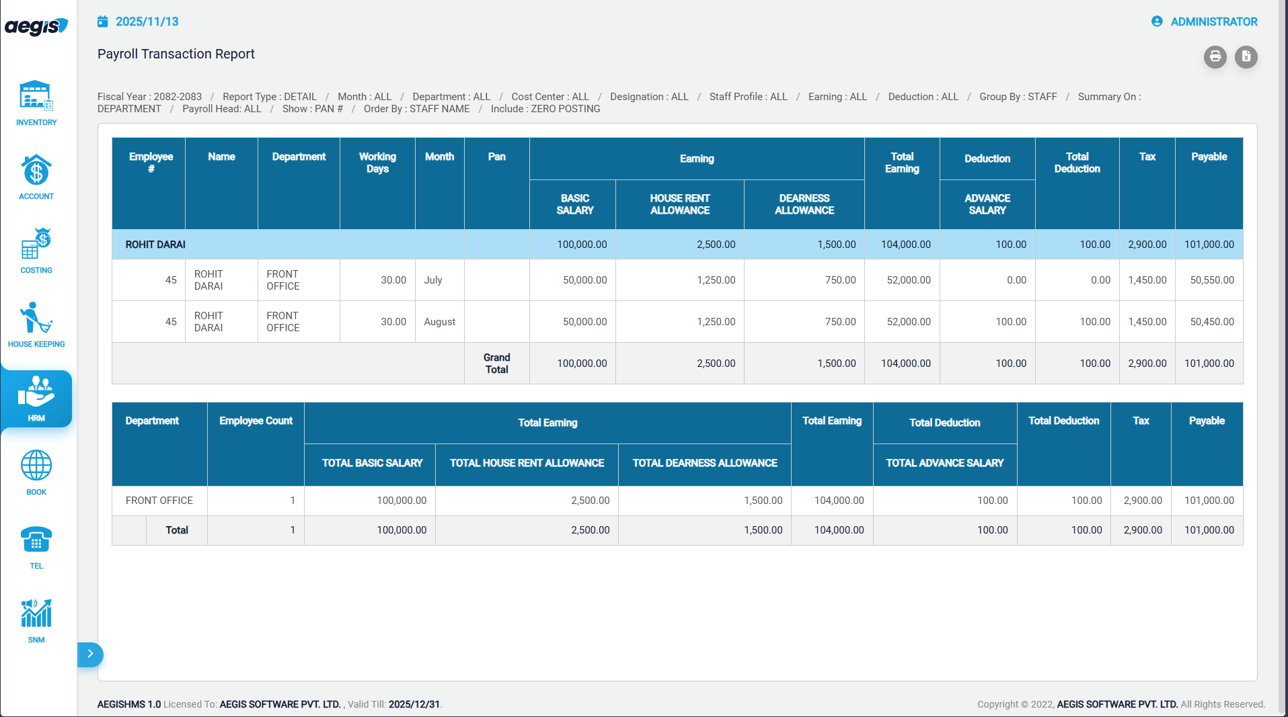
Task: Open the Inventory module
Action: tap(36, 103)
